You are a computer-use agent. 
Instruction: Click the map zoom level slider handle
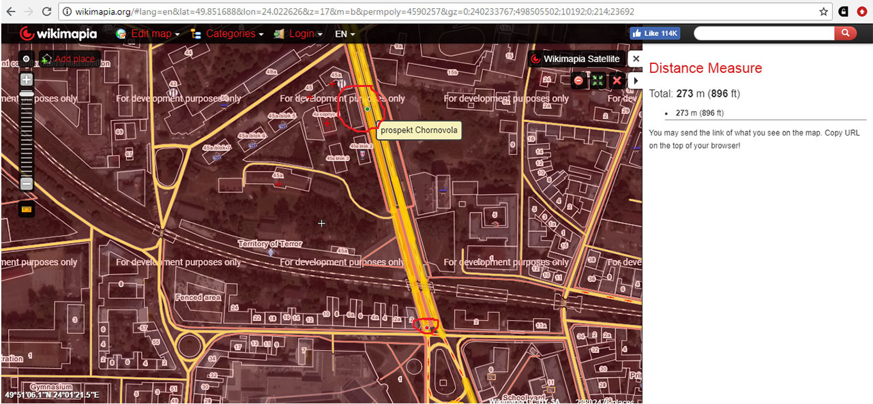pyautogui.click(x=27, y=94)
